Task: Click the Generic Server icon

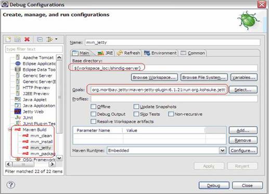Action: point(18,75)
